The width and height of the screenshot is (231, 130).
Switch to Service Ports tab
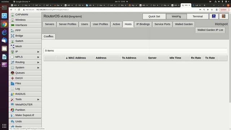click(162, 24)
